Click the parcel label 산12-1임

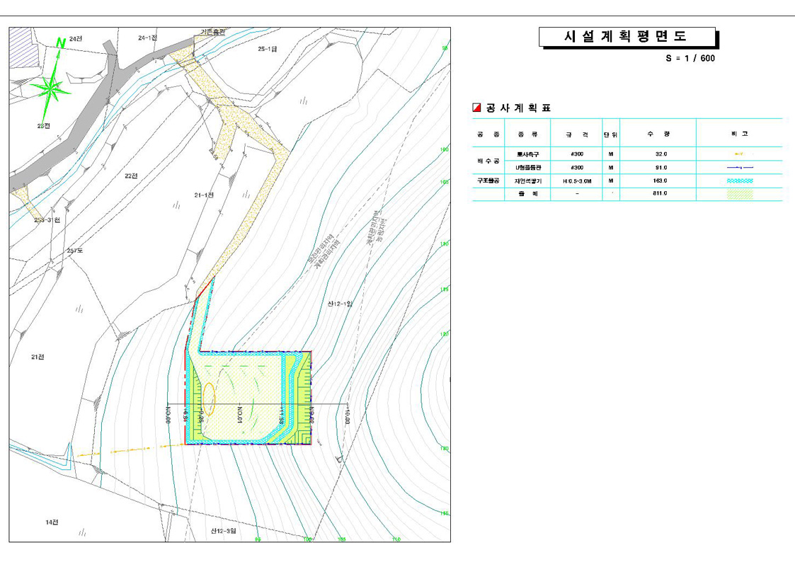[340, 304]
